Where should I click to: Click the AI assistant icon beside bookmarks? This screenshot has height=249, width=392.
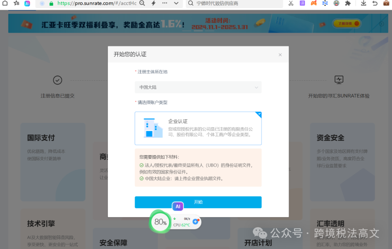(x=27, y=4)
